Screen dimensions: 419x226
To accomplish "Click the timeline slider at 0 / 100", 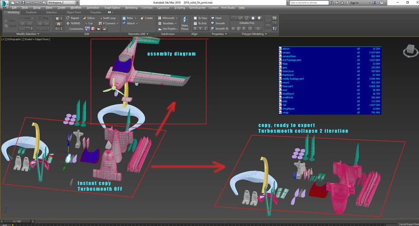I will coord(17,221).
